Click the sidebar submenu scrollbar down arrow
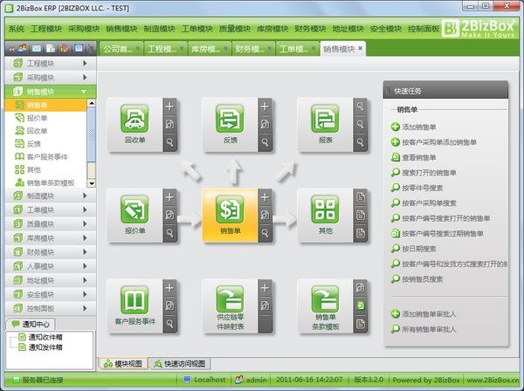 91,183
